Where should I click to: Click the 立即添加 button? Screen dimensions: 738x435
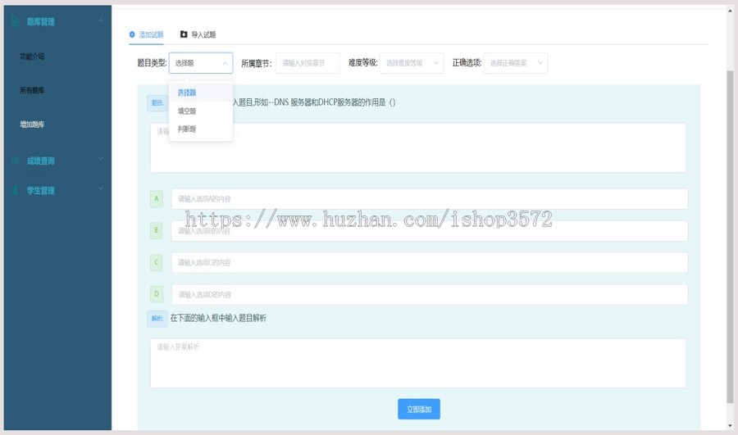pos(419,409)
